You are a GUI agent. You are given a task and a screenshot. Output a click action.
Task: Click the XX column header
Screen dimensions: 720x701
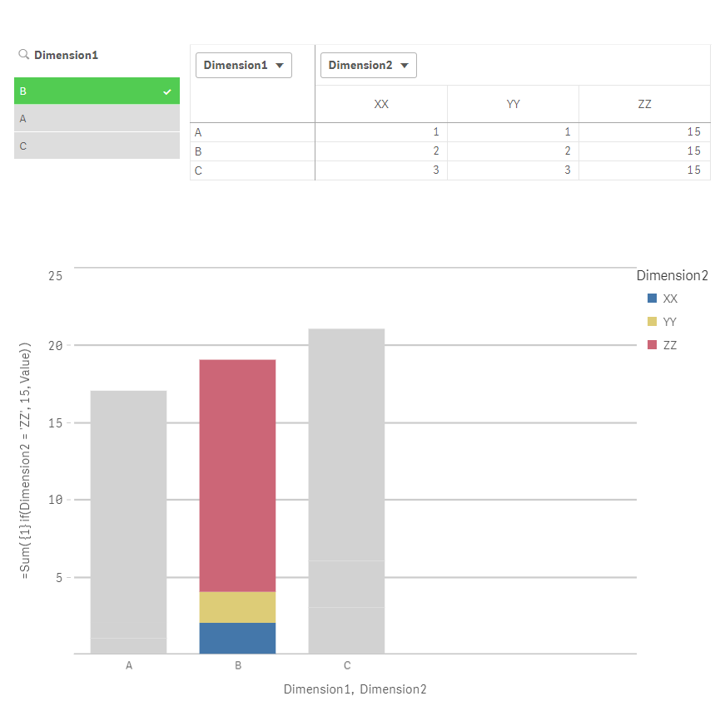point(381,104)
